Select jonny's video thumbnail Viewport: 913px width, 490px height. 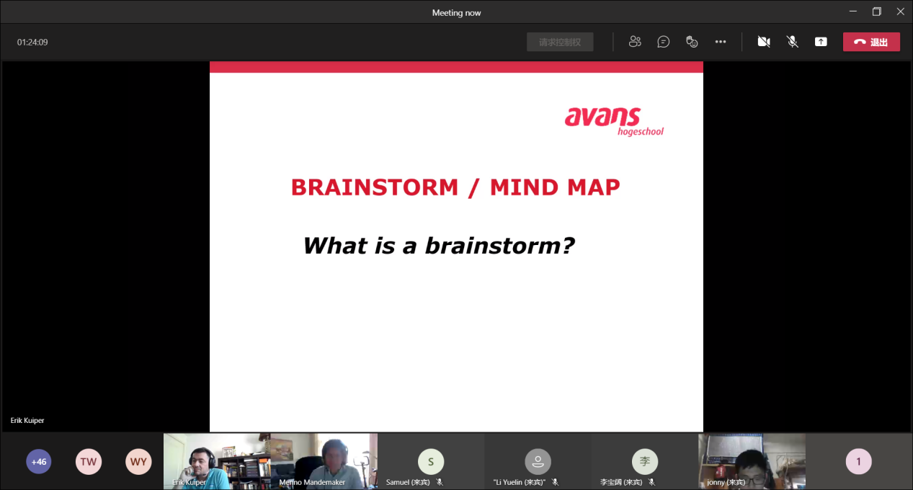752,460
